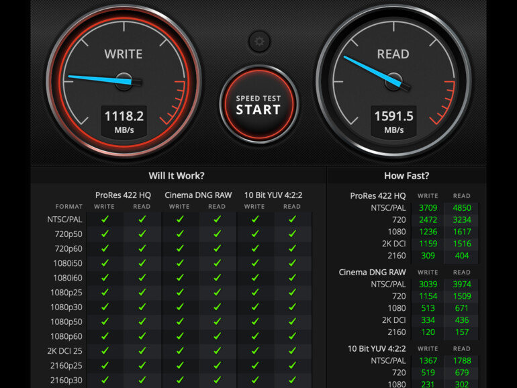Click the 10 Bit YUV read checkmark for 1080p60

pyautogui.click(x=292, y=336)
